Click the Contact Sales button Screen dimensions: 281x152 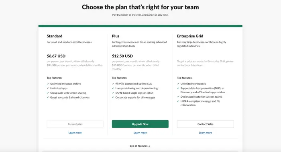pyautogui.click(x=206, y=124)
